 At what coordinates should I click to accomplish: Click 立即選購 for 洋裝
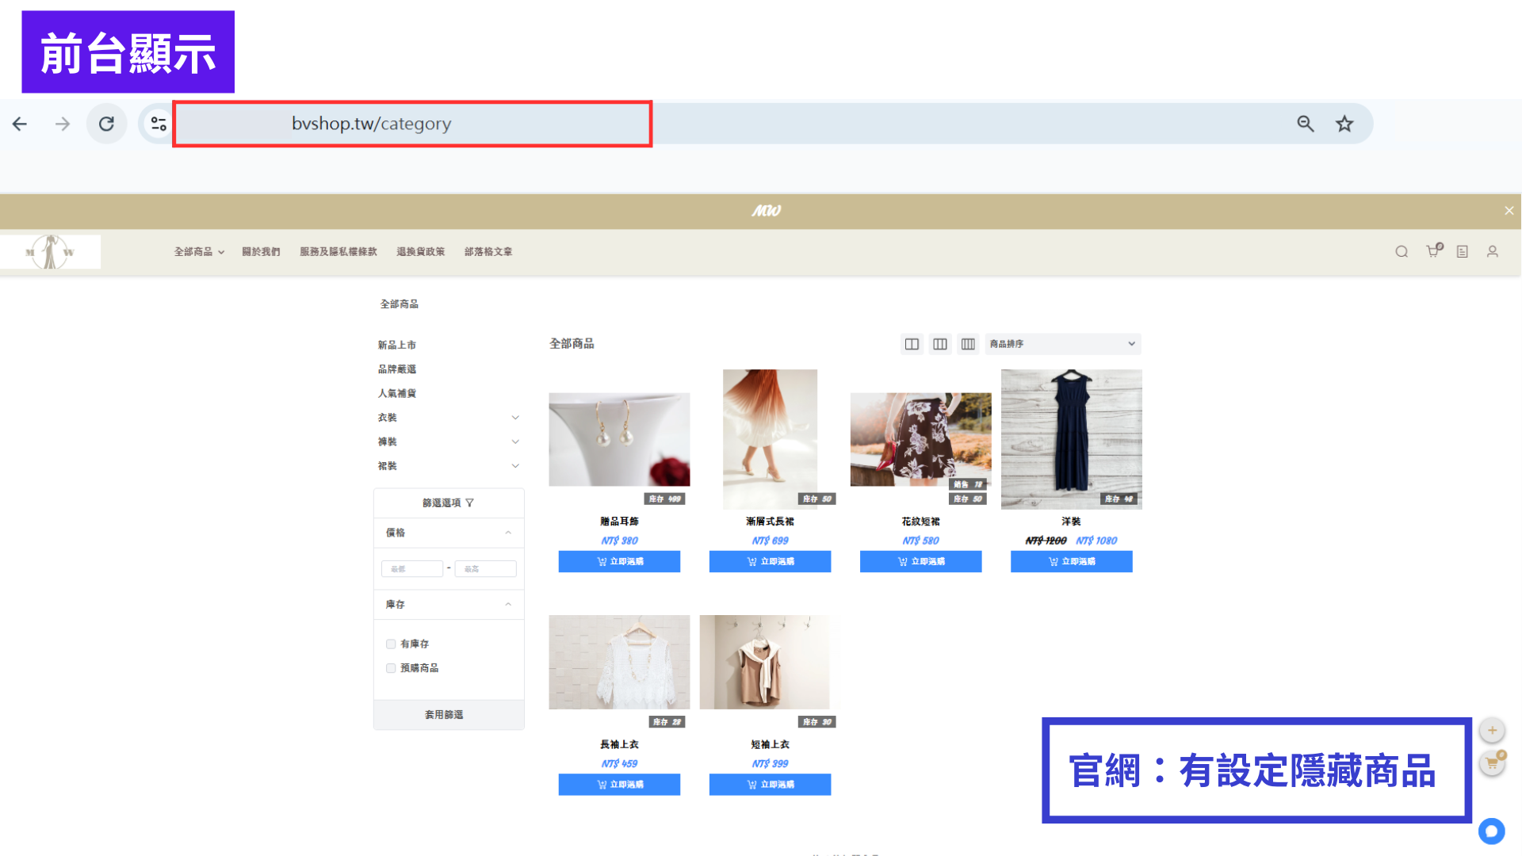(x=1072, y=561)
